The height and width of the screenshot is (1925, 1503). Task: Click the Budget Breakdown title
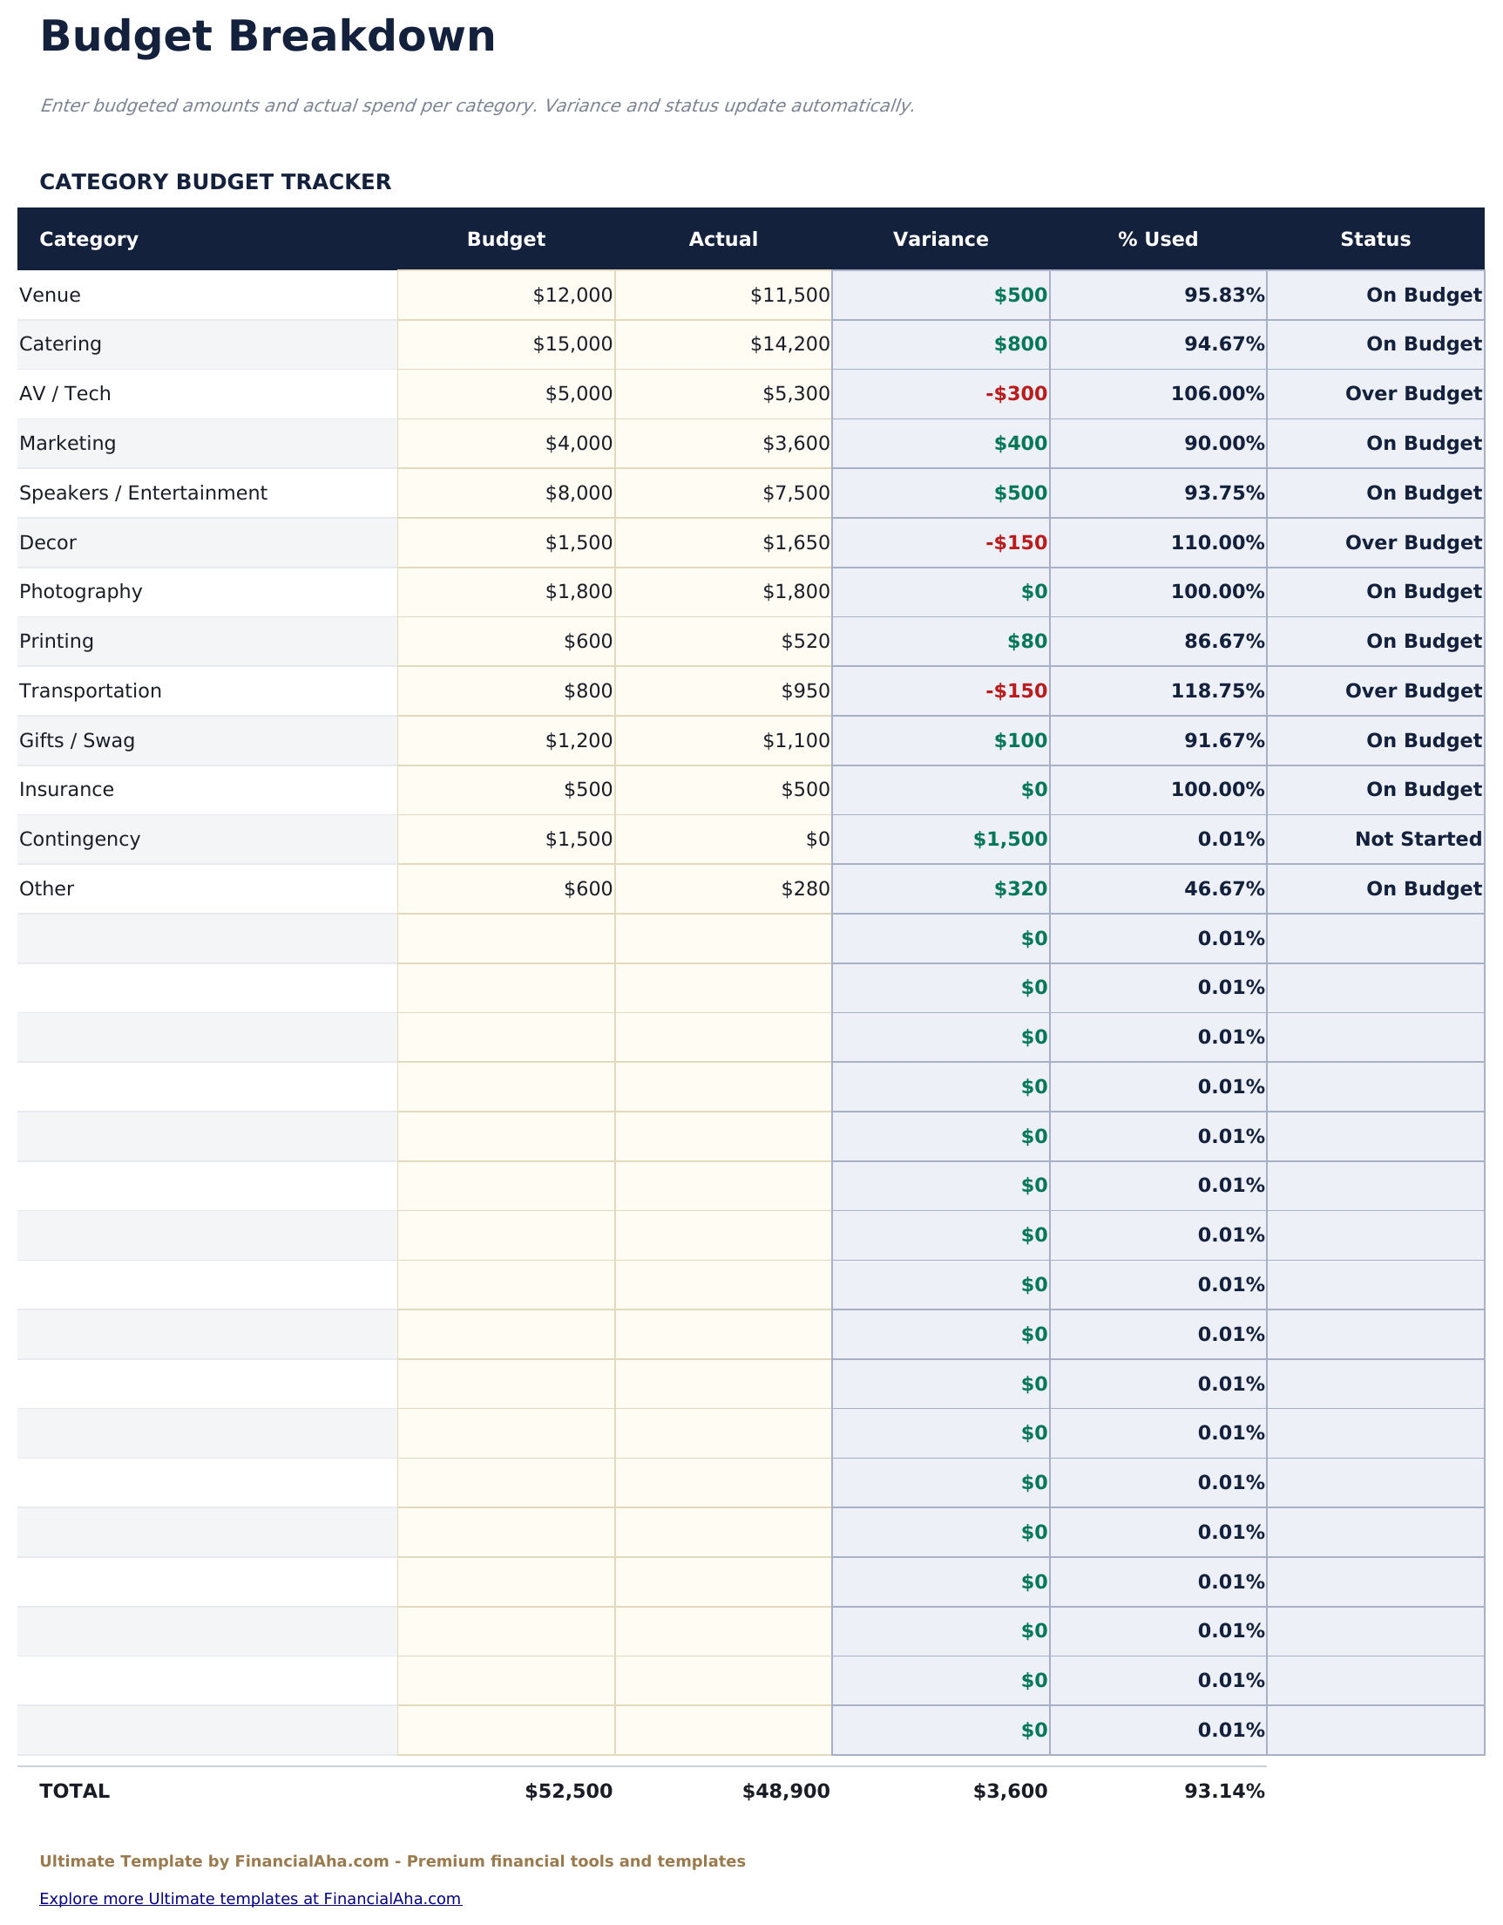click(x=267, y=37)
